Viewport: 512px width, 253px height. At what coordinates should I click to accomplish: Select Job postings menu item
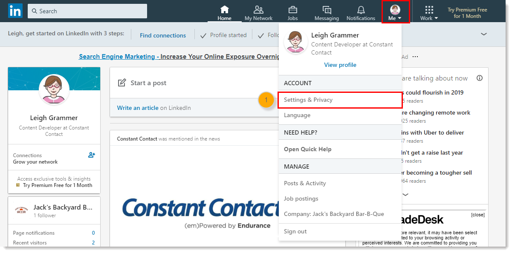[340, 198]
